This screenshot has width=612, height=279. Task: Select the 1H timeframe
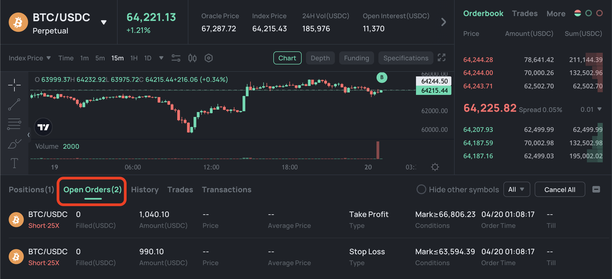(134, 58)
